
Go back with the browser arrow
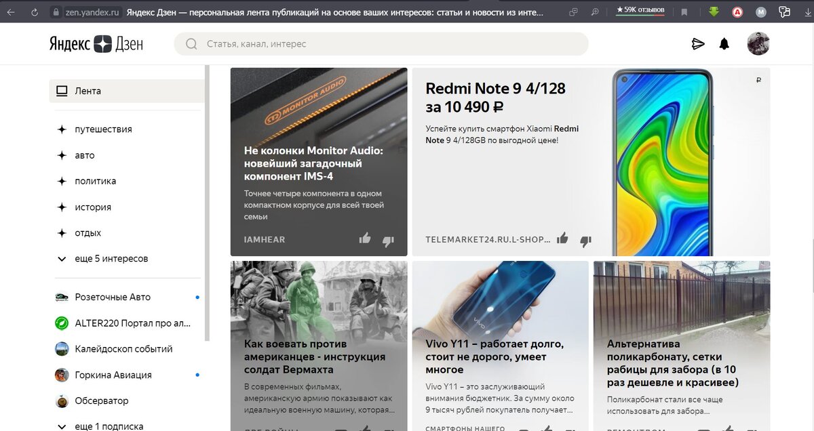(11, 12)
